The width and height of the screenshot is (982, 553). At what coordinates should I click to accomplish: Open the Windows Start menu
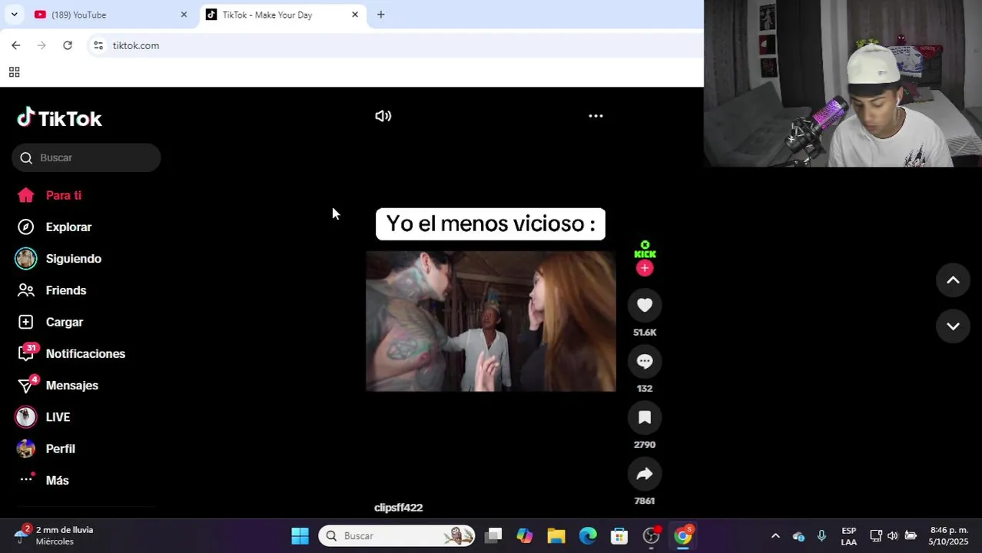(x=300, y=536)
